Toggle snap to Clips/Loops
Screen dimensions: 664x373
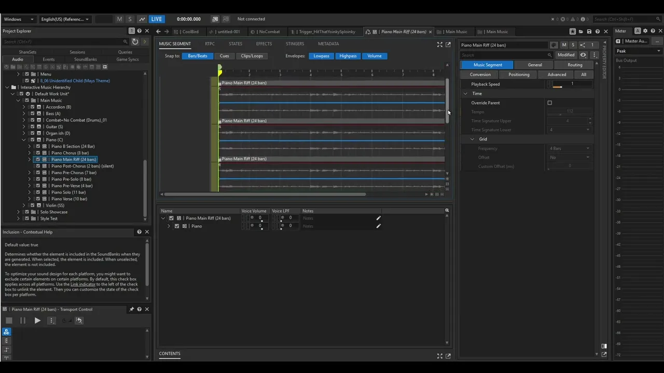pos(252,56)
